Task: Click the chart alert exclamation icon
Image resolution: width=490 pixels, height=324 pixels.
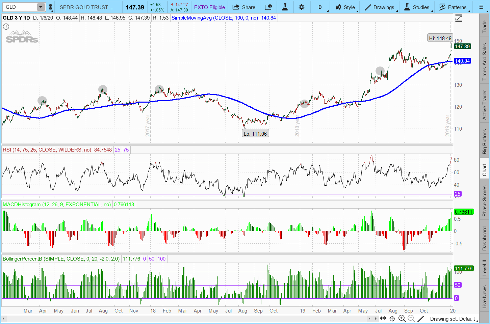Action: coord(6,26)
